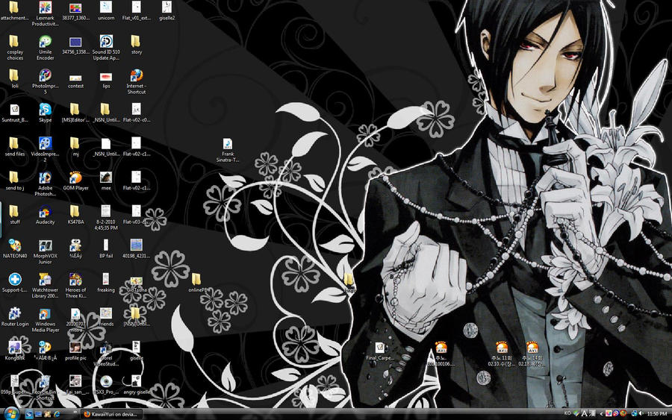The height and width of the screenshot is (420, 672).
Task: Open the Internet - Shortcut Firefox icon
Action: coord(137,82)
